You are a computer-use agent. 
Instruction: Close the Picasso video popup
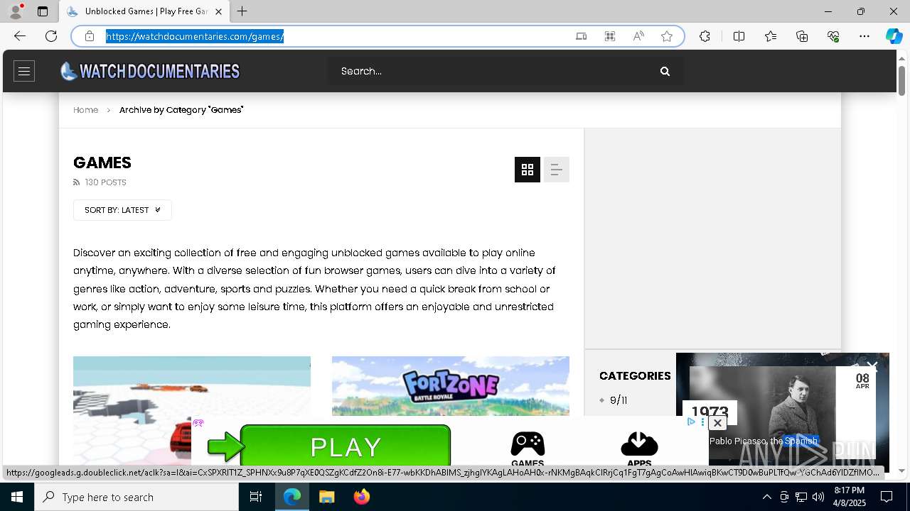872,367
